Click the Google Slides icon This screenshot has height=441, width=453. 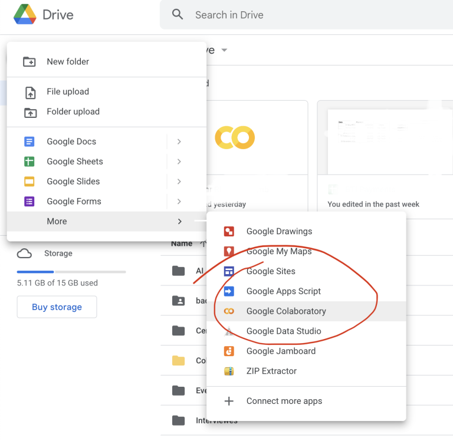pos(29,182)
